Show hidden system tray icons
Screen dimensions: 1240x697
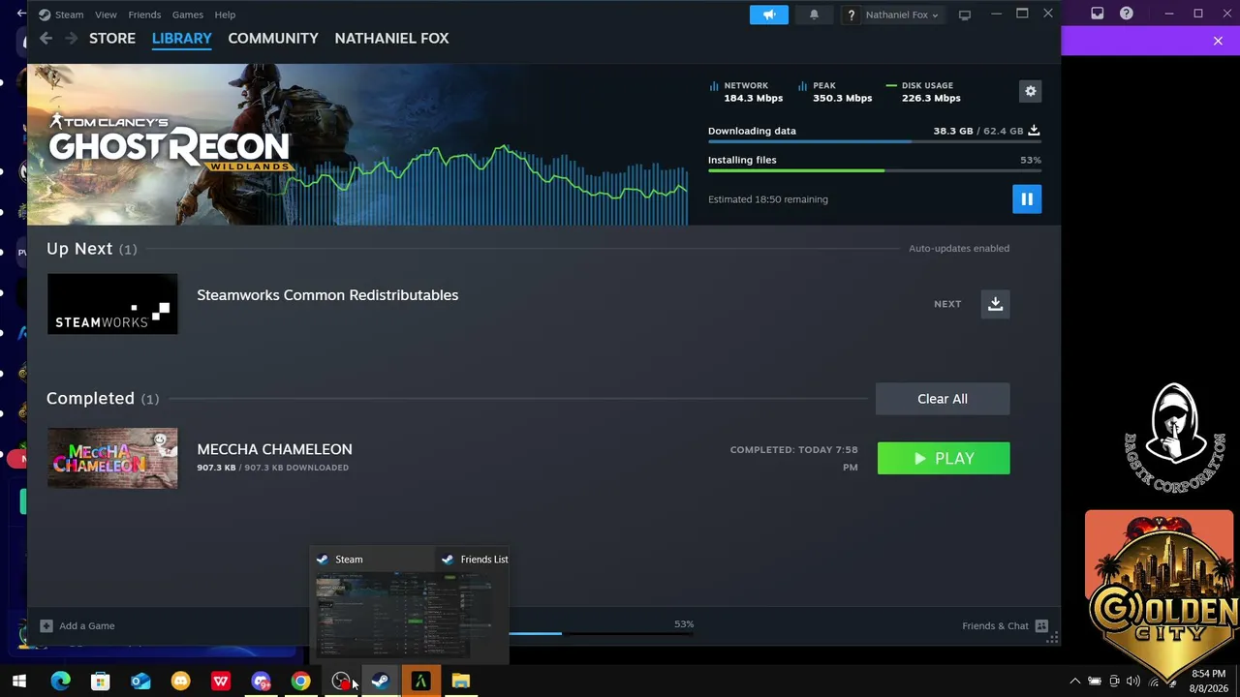1074,682
